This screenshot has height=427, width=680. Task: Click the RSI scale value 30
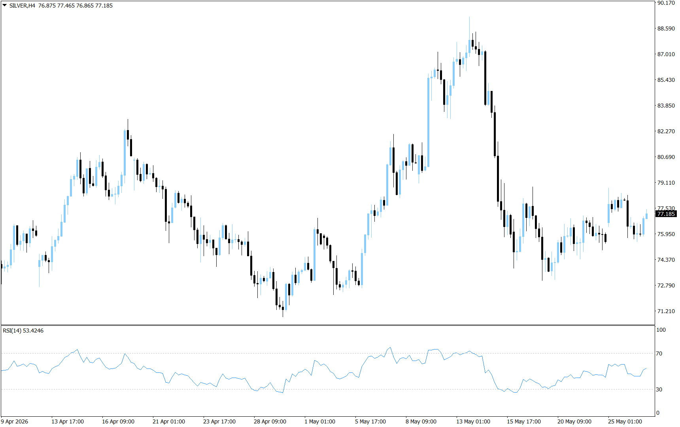pyautogui.click(x=659, y=389)
